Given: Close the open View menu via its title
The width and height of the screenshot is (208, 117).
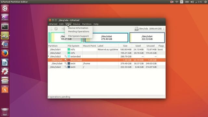Looking at the screenshot, I should [x=68, y=24].
